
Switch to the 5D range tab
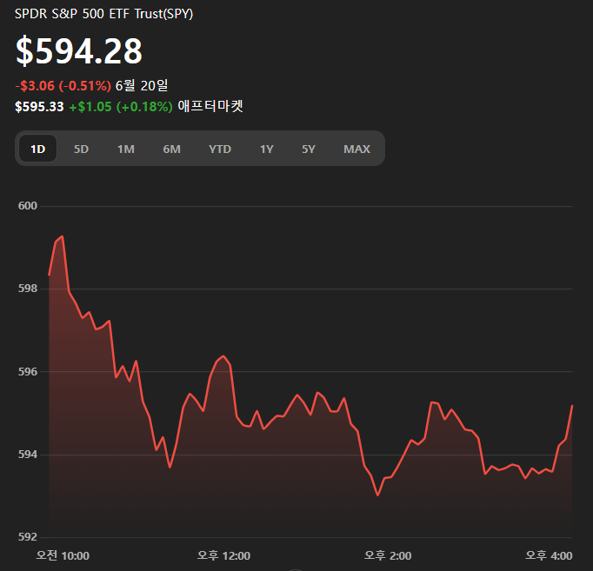coord(81,149)
